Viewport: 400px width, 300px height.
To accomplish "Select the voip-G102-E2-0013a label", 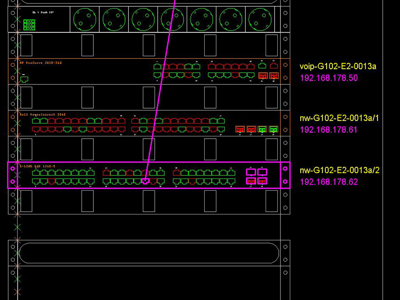I will pyautogui.click(x=338, y=66).
